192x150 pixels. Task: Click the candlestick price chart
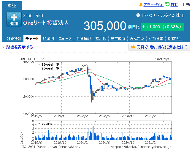pos(104,88)
